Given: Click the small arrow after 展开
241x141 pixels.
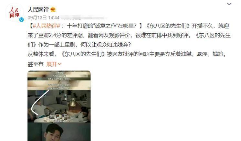Looking at the screenshot, I should pyautogui.click(x=60, y=64).
